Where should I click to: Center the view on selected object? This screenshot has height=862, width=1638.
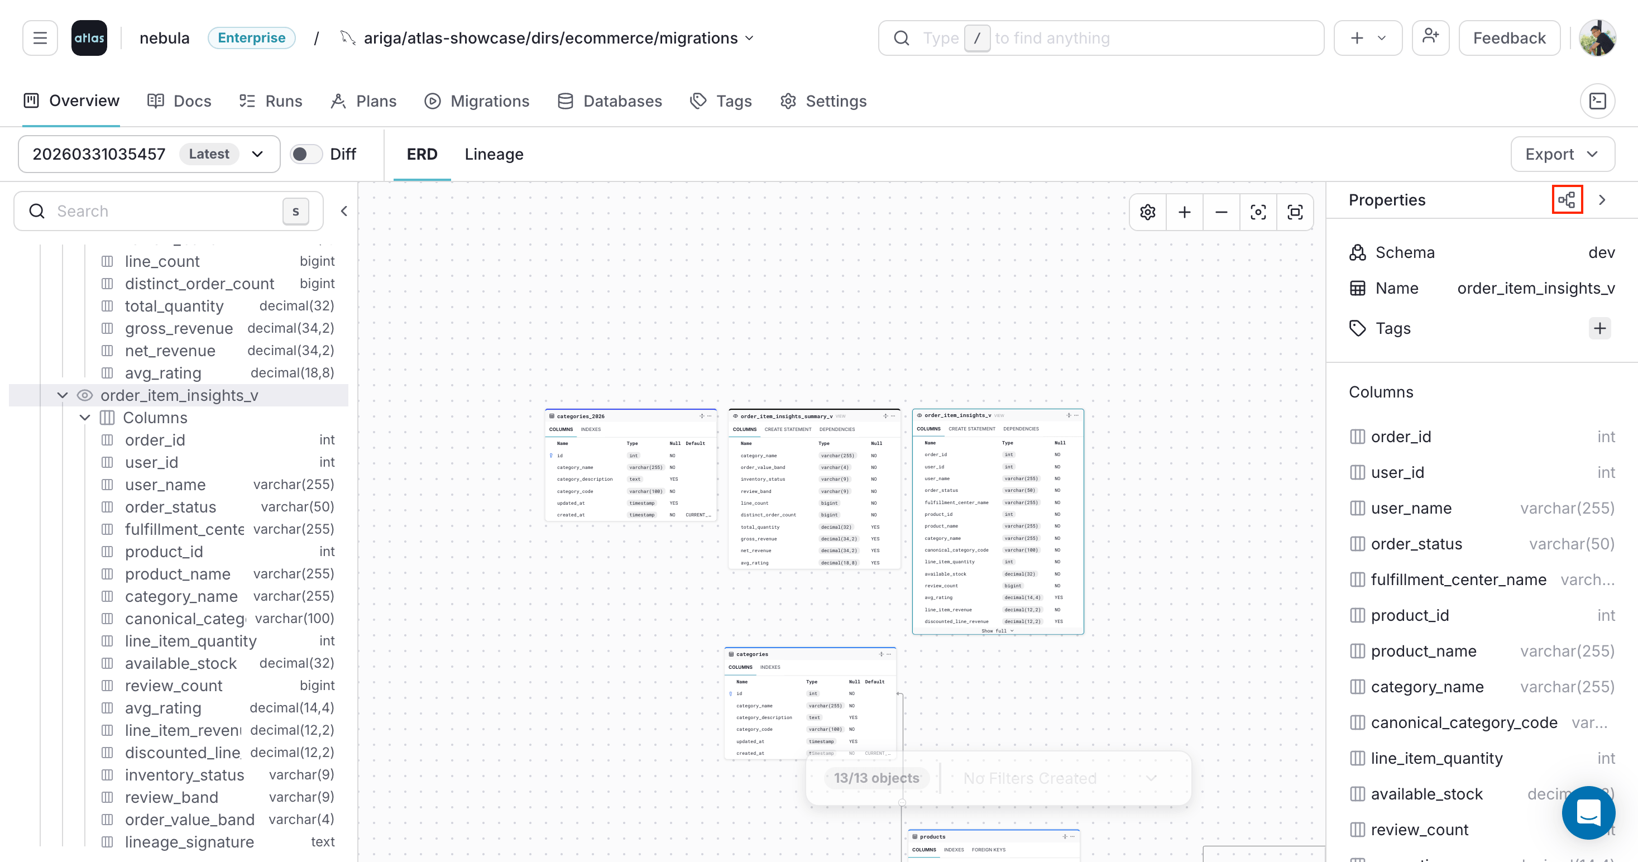tap(1258, 212)
